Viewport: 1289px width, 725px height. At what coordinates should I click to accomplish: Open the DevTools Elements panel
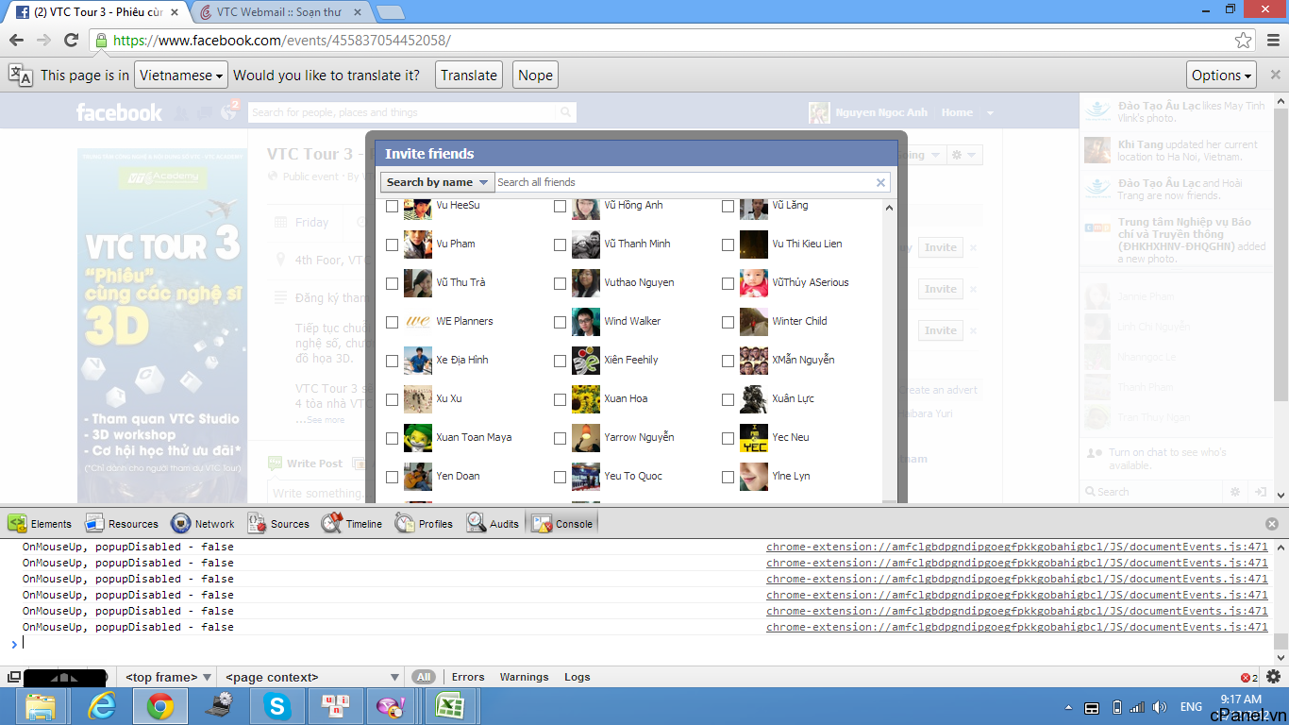point(40,523)
